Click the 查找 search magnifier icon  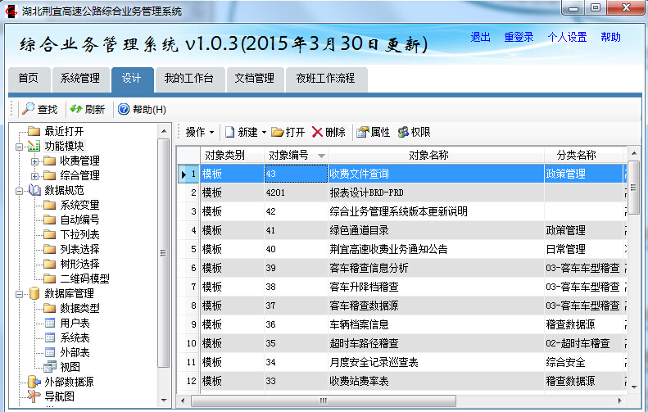click(x=28, y=109)
